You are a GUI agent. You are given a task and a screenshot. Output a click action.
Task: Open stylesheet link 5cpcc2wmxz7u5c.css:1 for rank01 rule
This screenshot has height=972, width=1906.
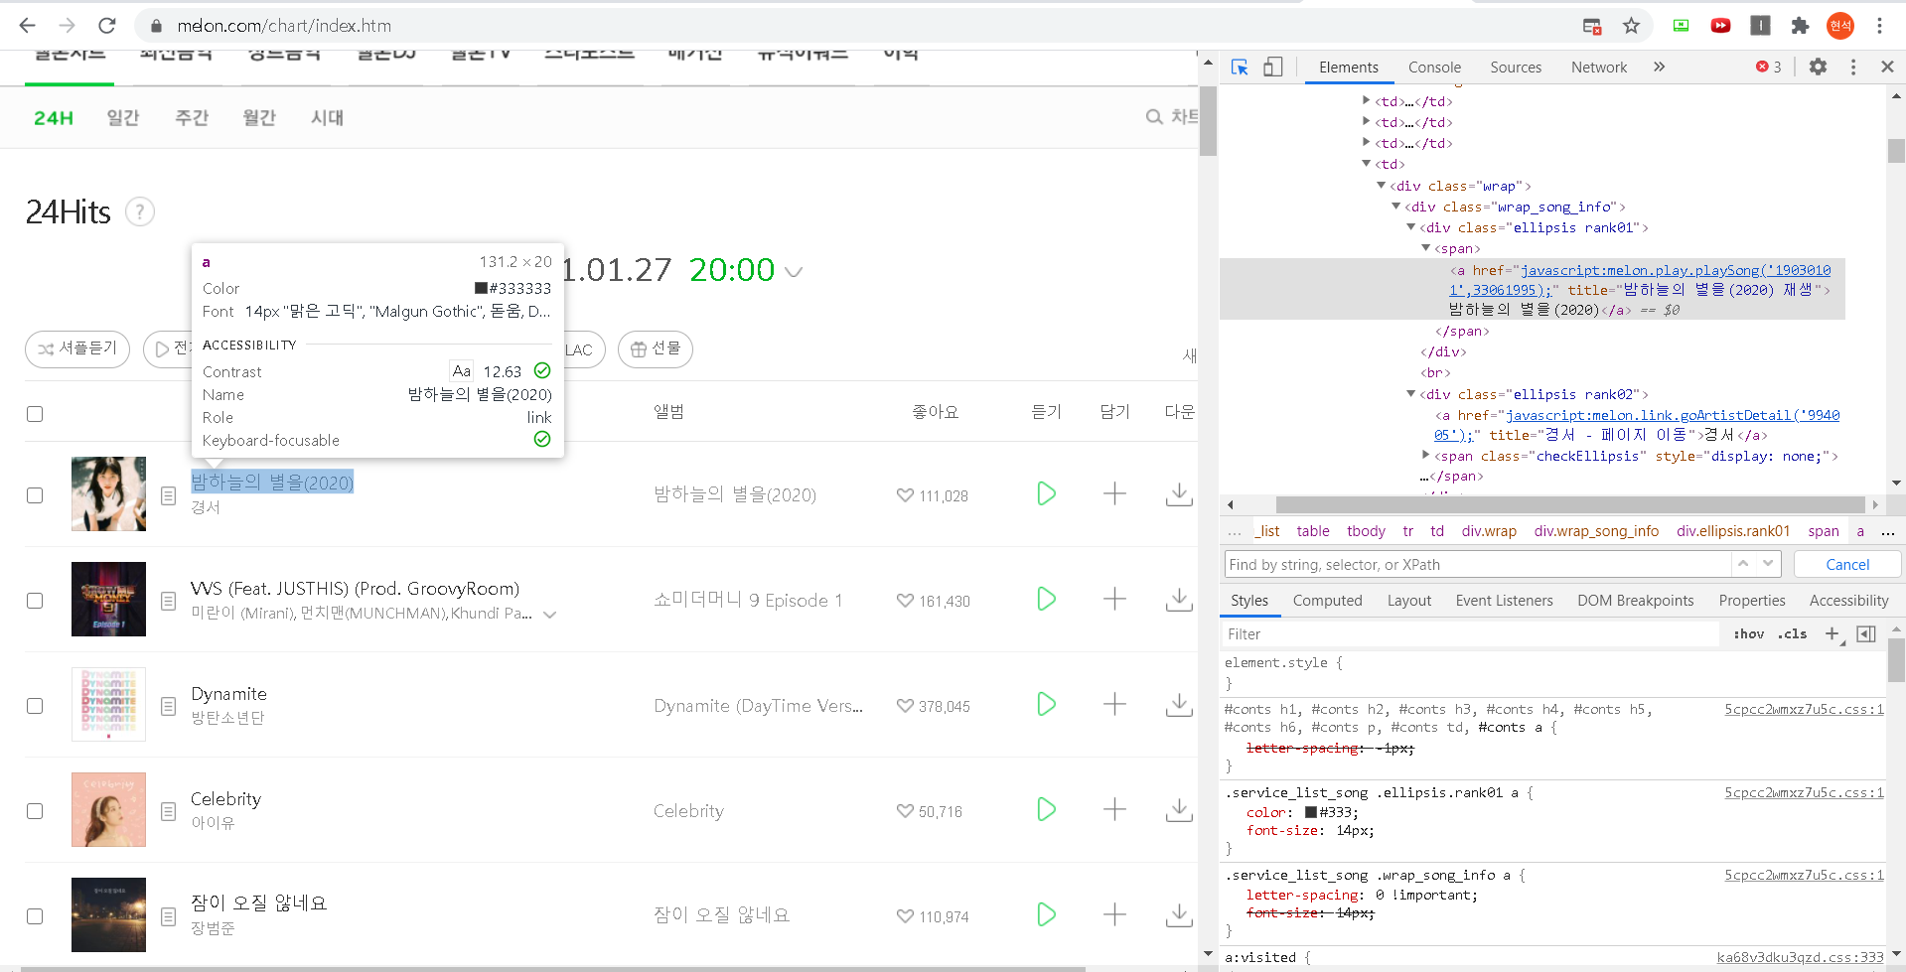click(1804, 792)
